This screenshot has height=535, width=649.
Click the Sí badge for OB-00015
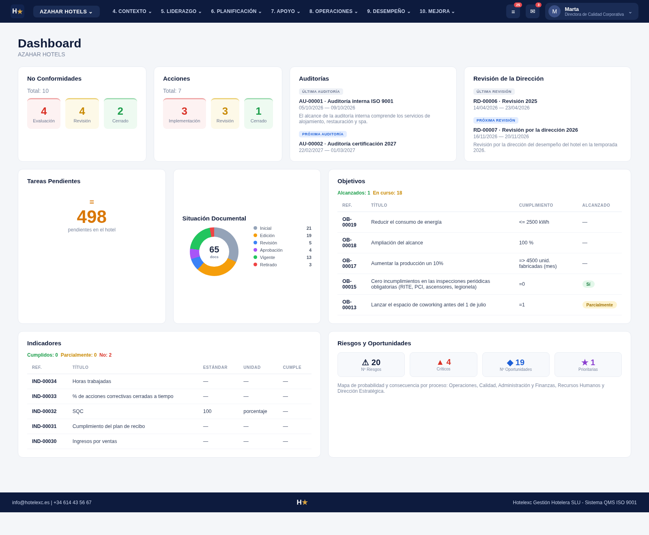click(588, 284)
